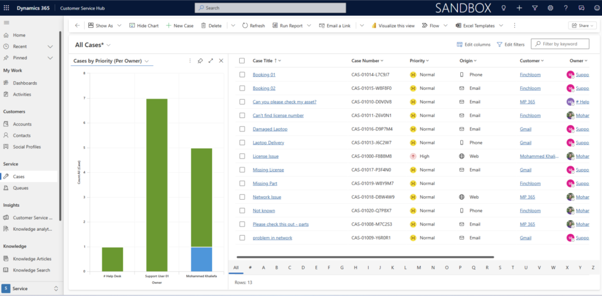Check the problem in network row checkbox
The height and width of the screenshot is (296, 602).
coord(242,238)
